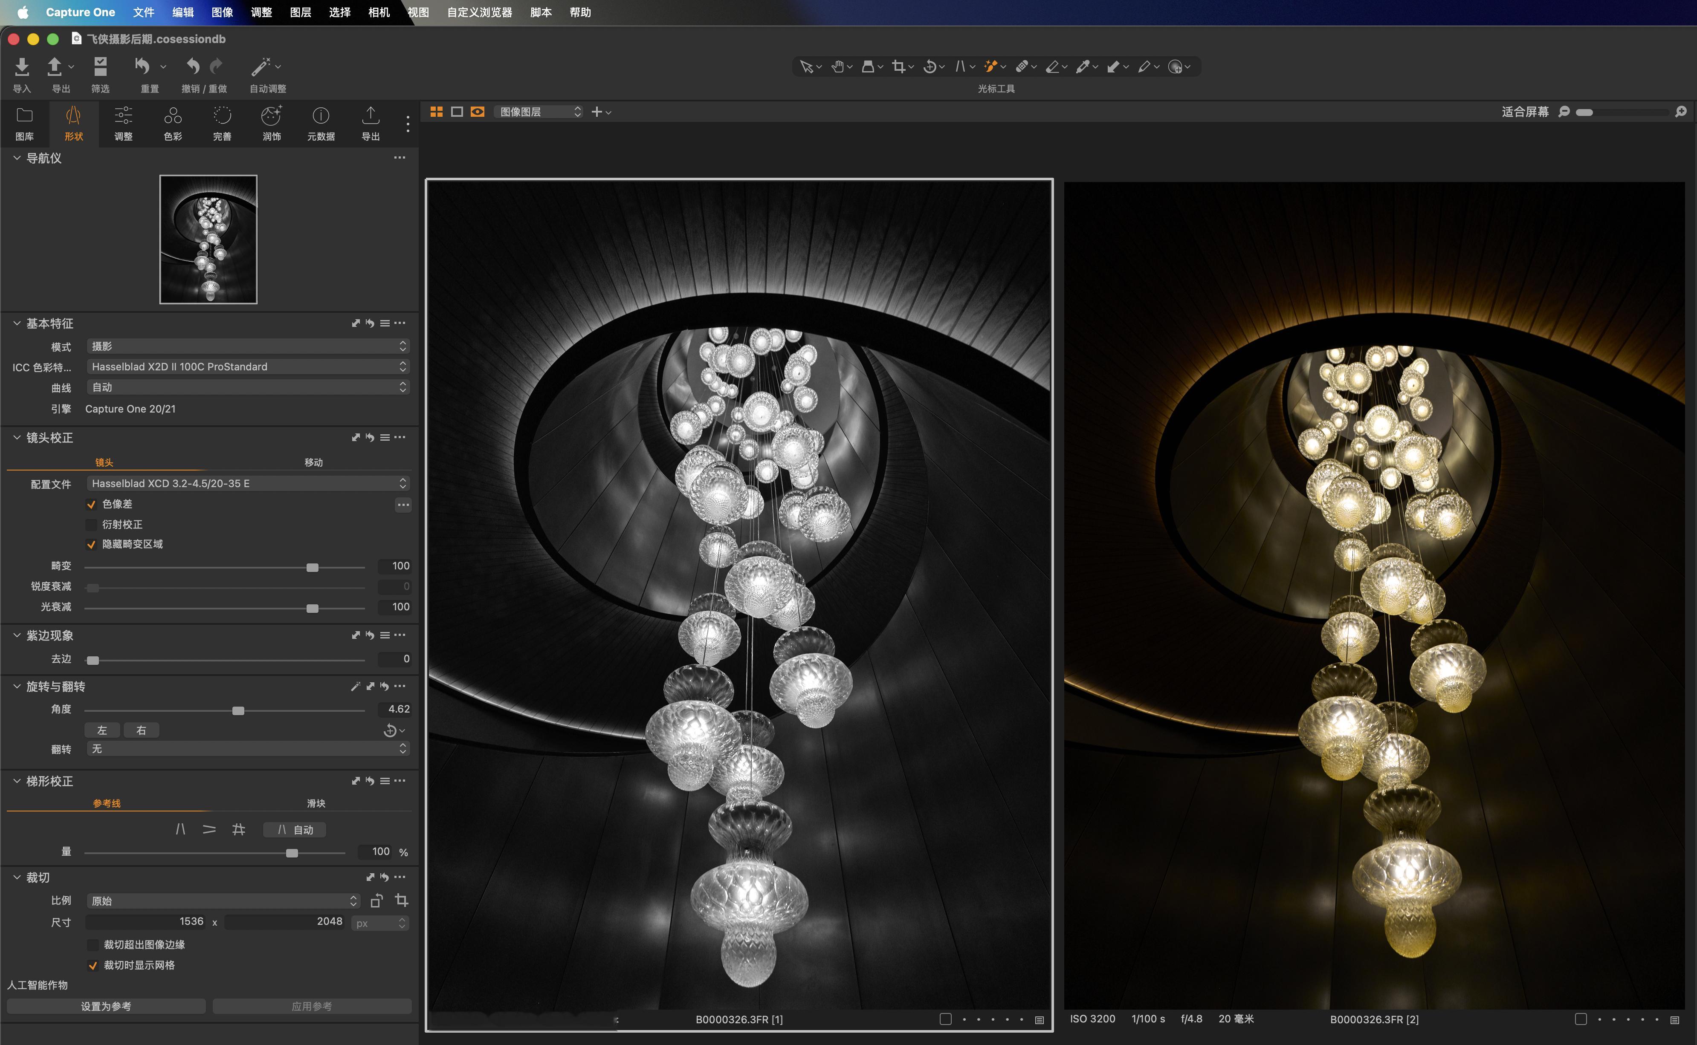Toggle selection box under B0000326.3FR [1]

(x=946, y=1019)
